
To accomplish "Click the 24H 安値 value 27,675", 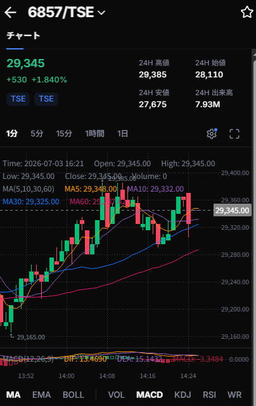I will (x=153, y=104).
